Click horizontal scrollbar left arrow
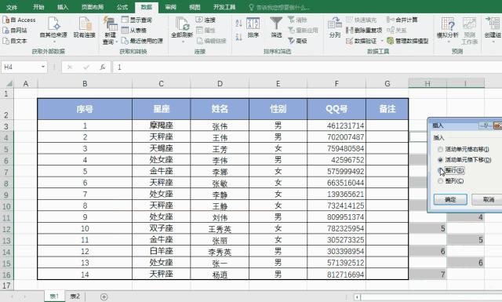 (x=357, y=297)
